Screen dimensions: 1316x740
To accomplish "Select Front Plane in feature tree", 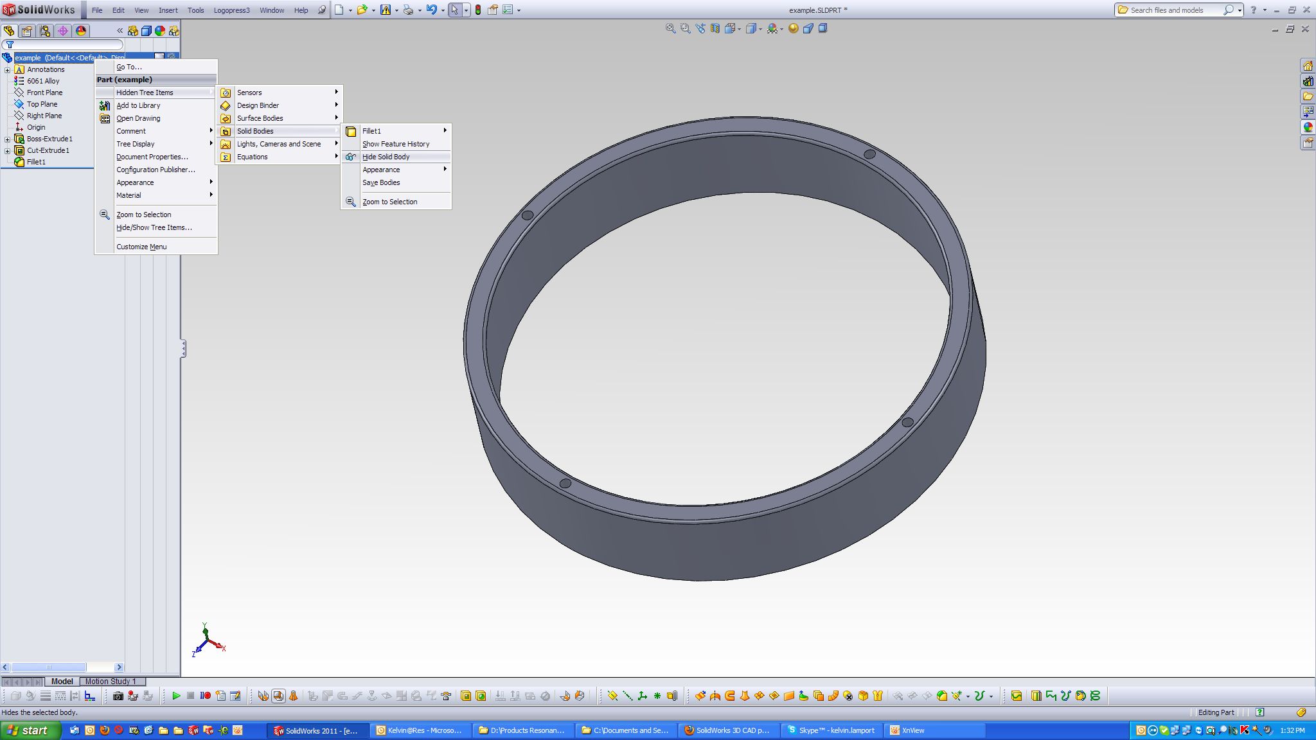I will 44,92.
